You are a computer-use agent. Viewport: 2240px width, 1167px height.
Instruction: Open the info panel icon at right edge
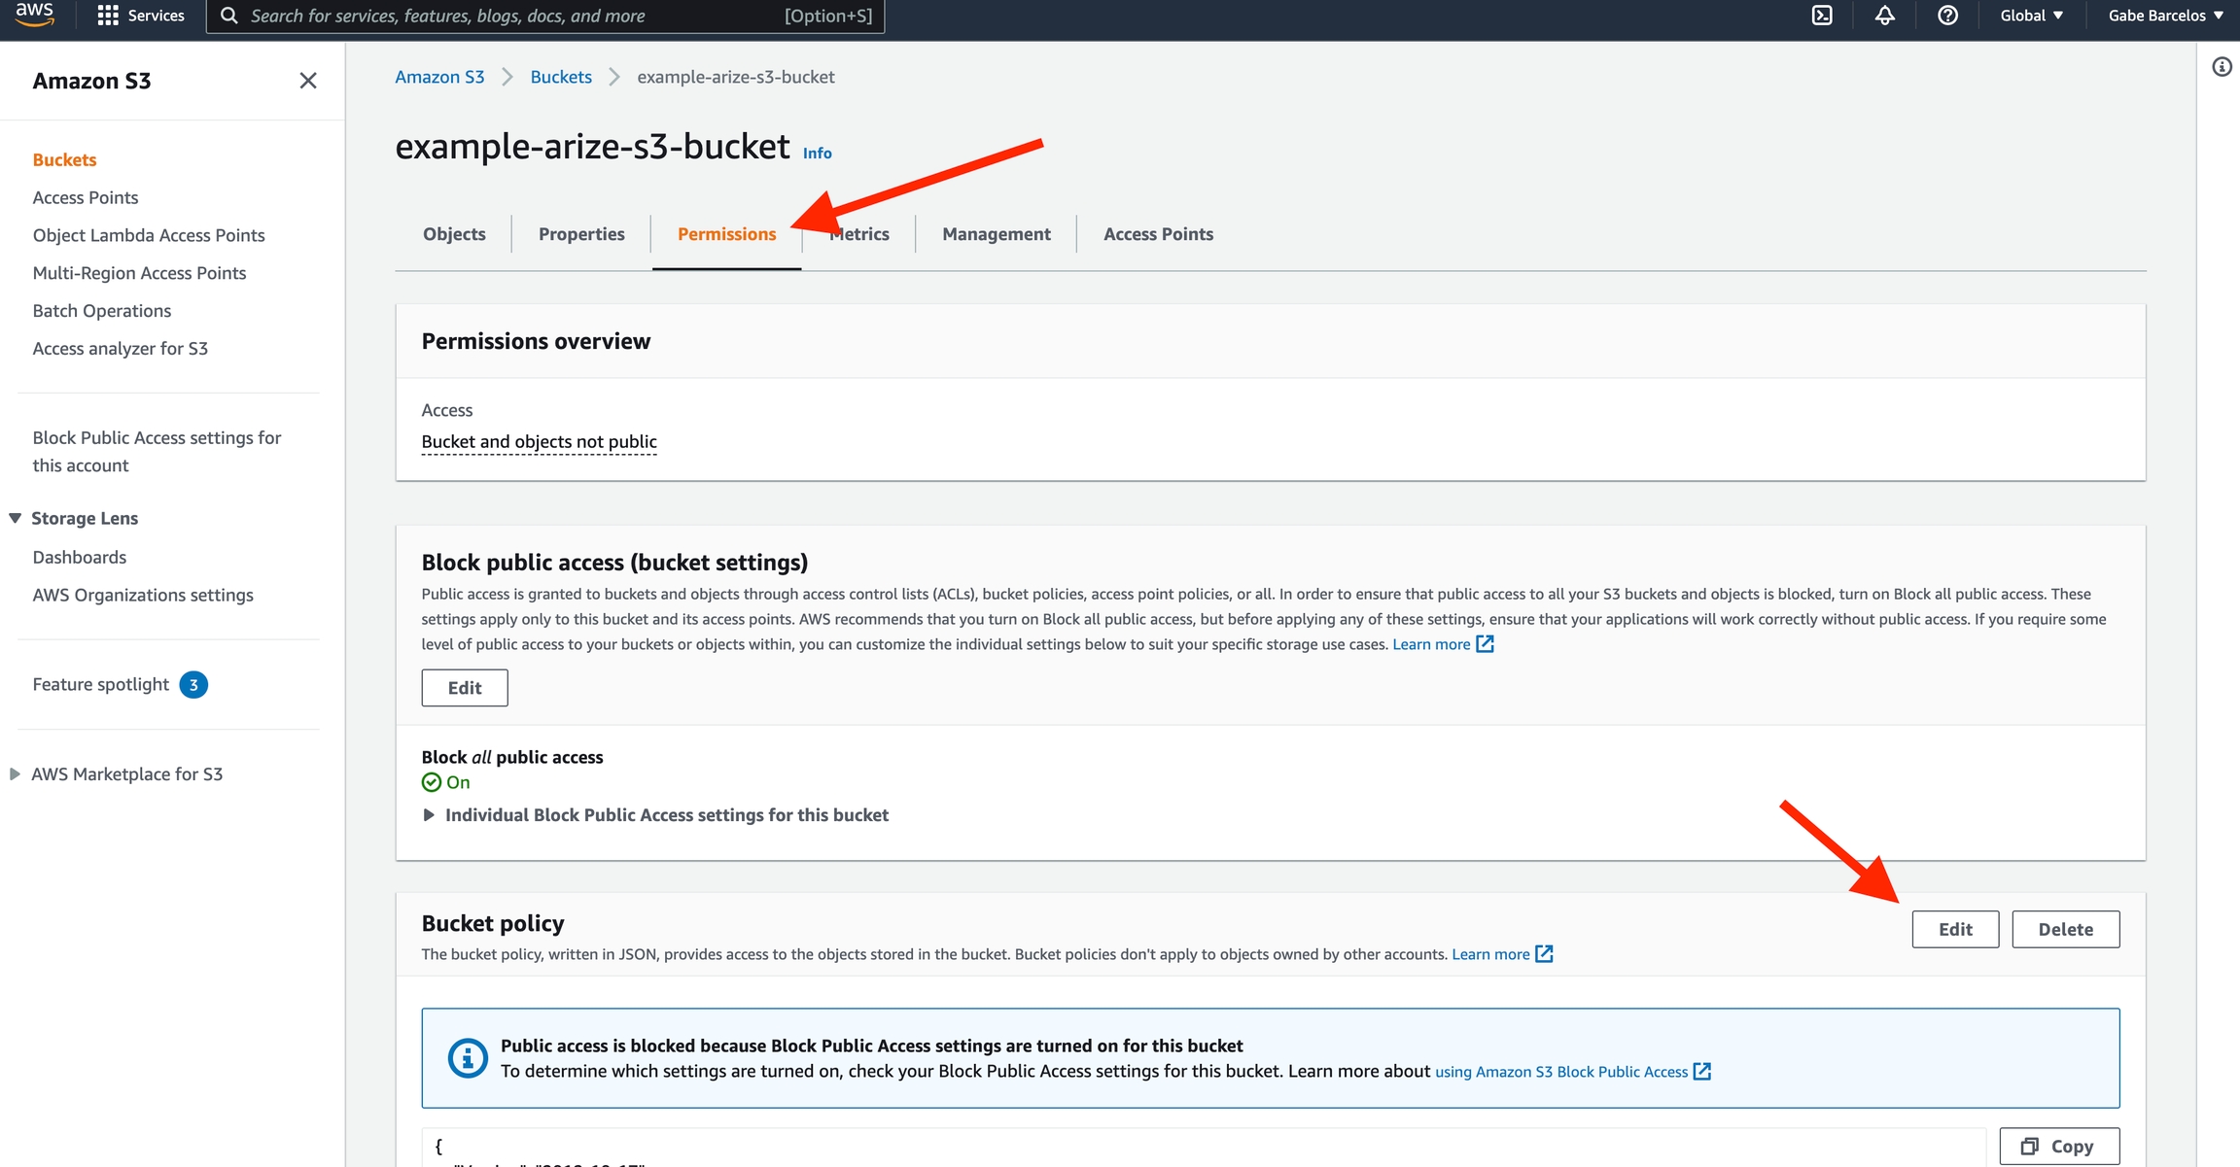point(2222,67)
